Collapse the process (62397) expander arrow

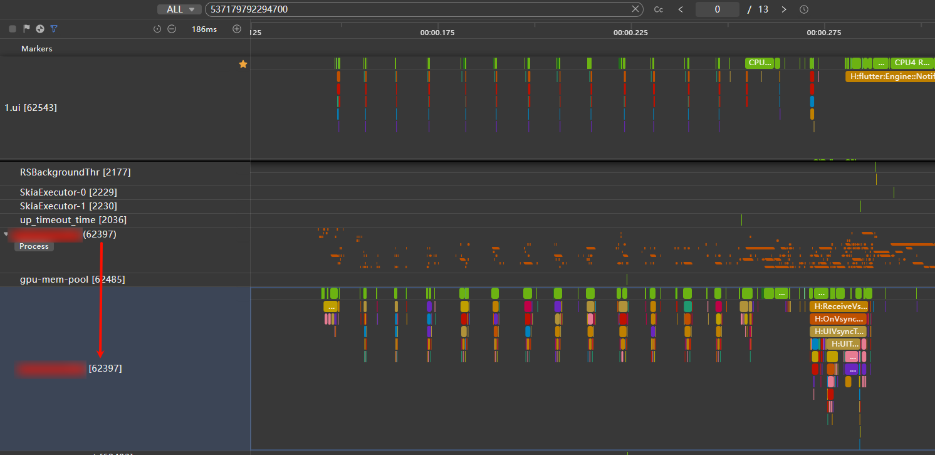tap(6, 234)
